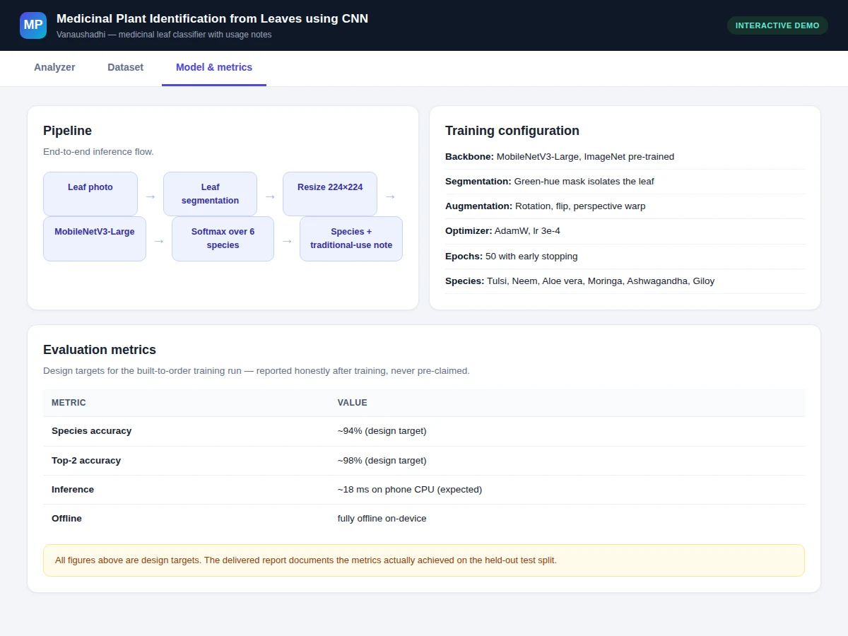Click the Leaf photo pipeline step
Image resolution: width=848 pixels, height=636 pixels.
(x=90, y=194)
